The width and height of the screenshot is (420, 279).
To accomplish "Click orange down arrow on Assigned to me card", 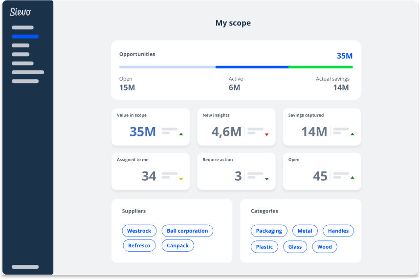I will (181, 179).
